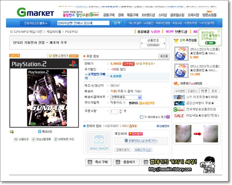Click the PS3/PS2 breadcrumb
Viewport: 232px width, 185px height.
click(x=71, y=32)
